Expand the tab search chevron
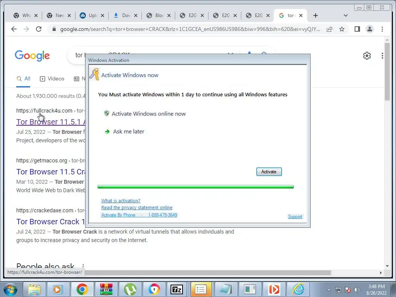 tap(346, 15)
